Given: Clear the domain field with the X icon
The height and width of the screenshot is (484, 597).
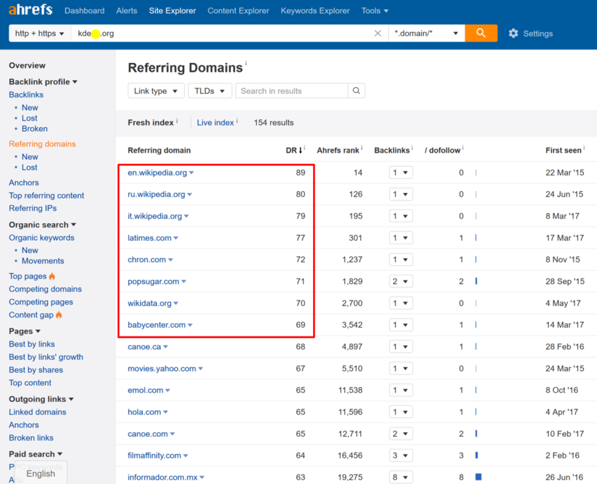Looking at the screenshot, I should (378, 33).
